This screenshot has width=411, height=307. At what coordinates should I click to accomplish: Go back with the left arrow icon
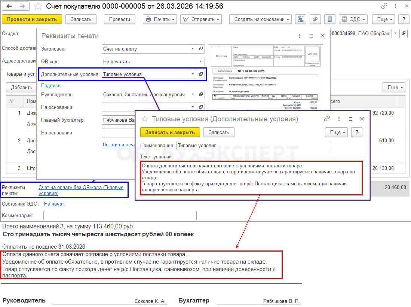[x=9, y=6]
